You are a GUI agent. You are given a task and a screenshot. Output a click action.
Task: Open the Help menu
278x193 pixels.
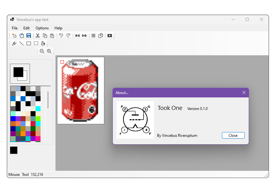tap(58, 28)
